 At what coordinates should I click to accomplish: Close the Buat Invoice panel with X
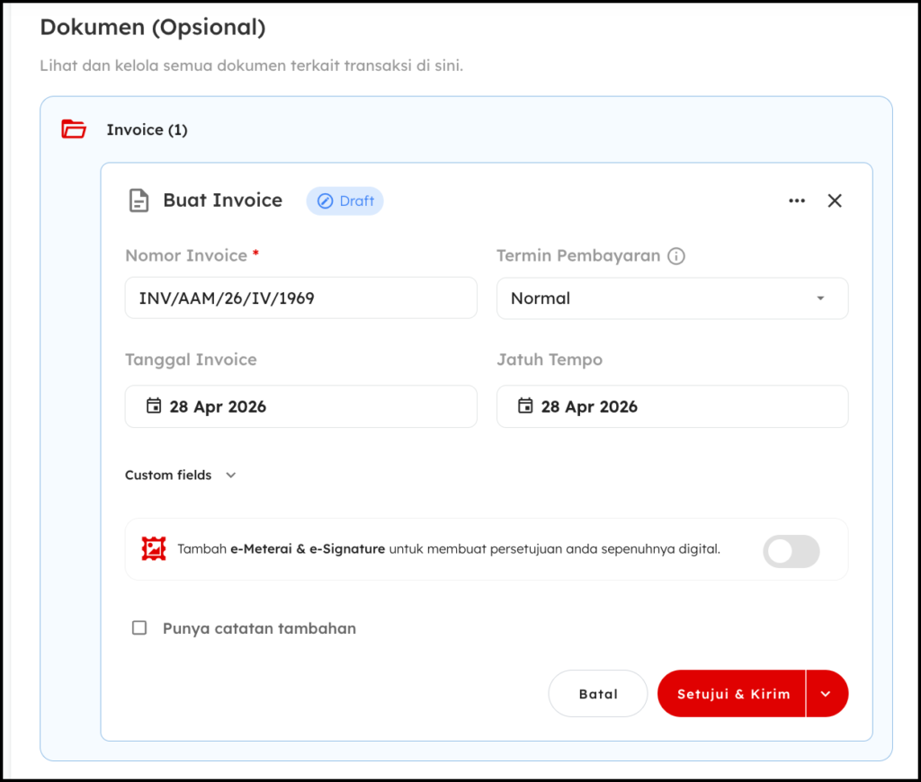(835, 200)
